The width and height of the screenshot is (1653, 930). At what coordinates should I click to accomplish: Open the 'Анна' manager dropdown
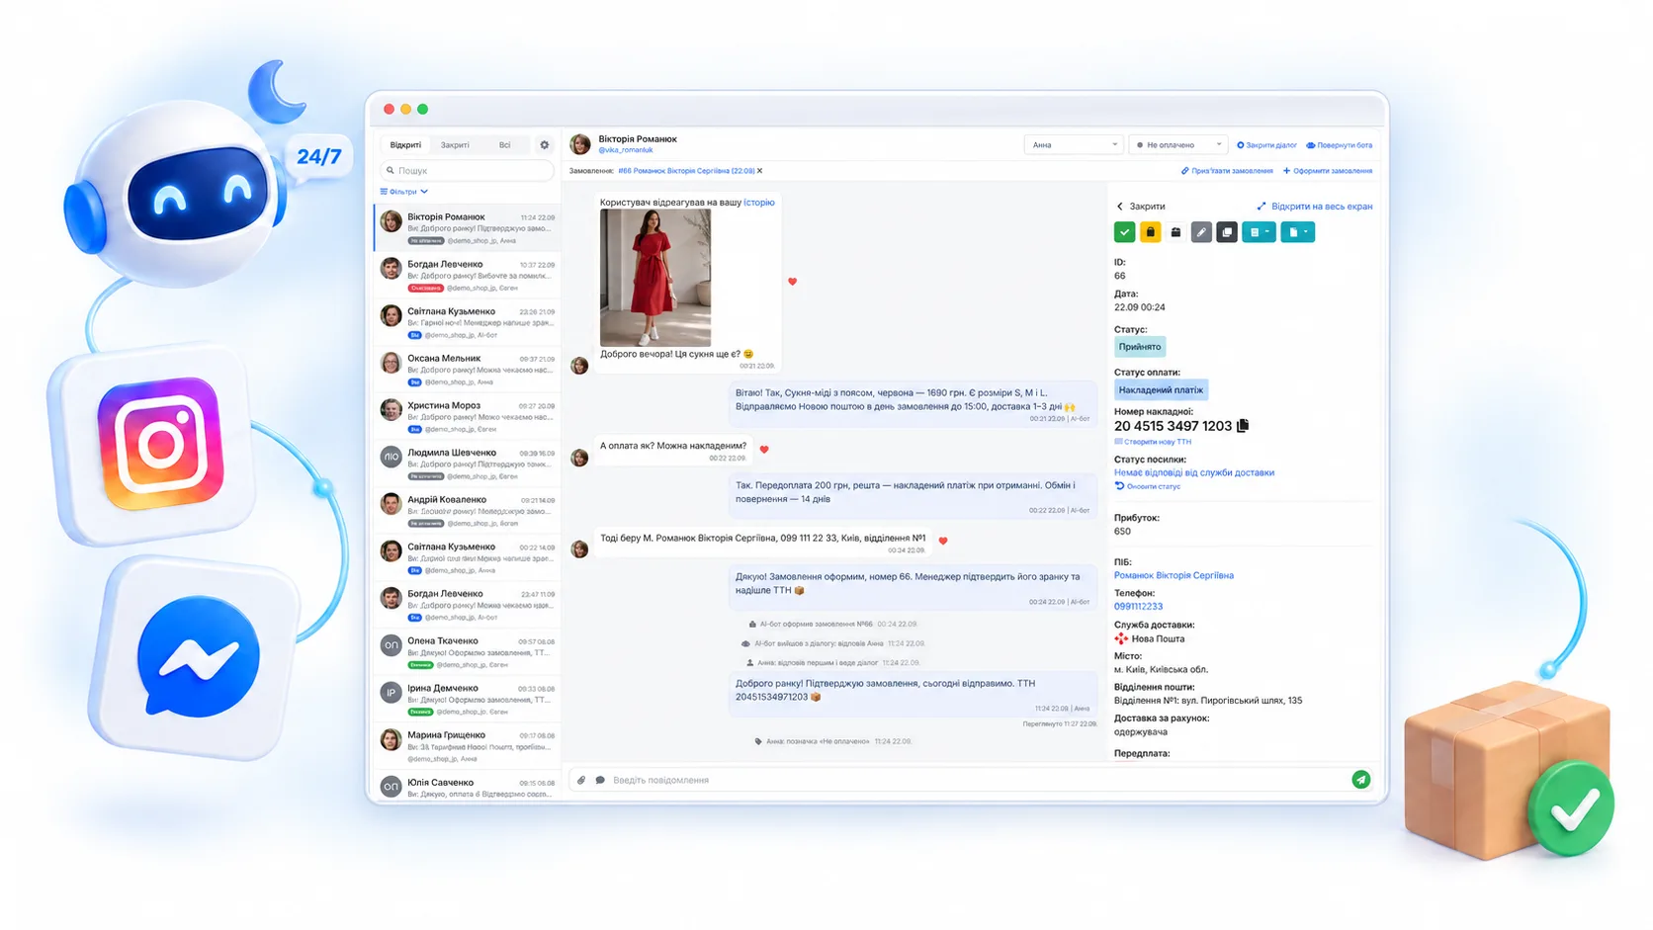coord(1073,145)
